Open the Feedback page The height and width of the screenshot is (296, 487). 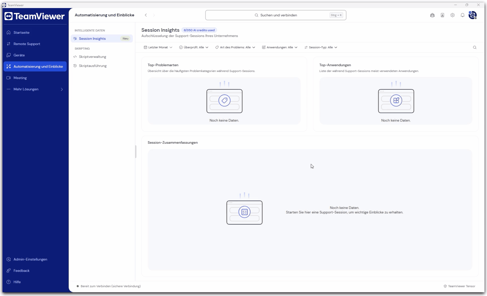click(x=35, y=271)
